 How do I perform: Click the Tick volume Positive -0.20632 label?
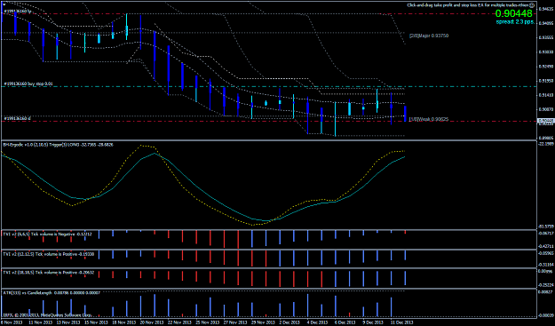(x=49, y=272)
